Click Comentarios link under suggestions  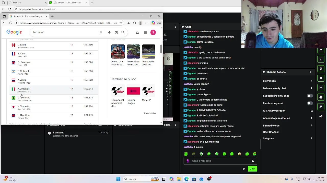coord(150,113)
